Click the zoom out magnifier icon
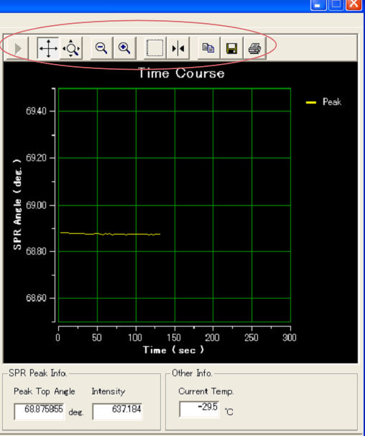The height and width of the screenshot is (436, 365). tap(101, 48)
